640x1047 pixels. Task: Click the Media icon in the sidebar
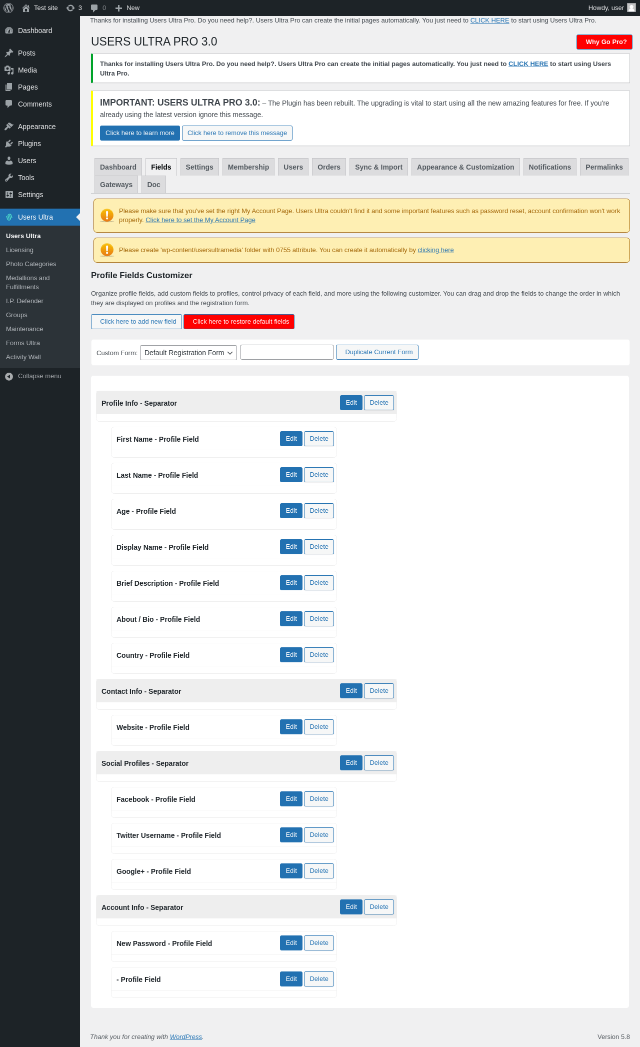9,70
